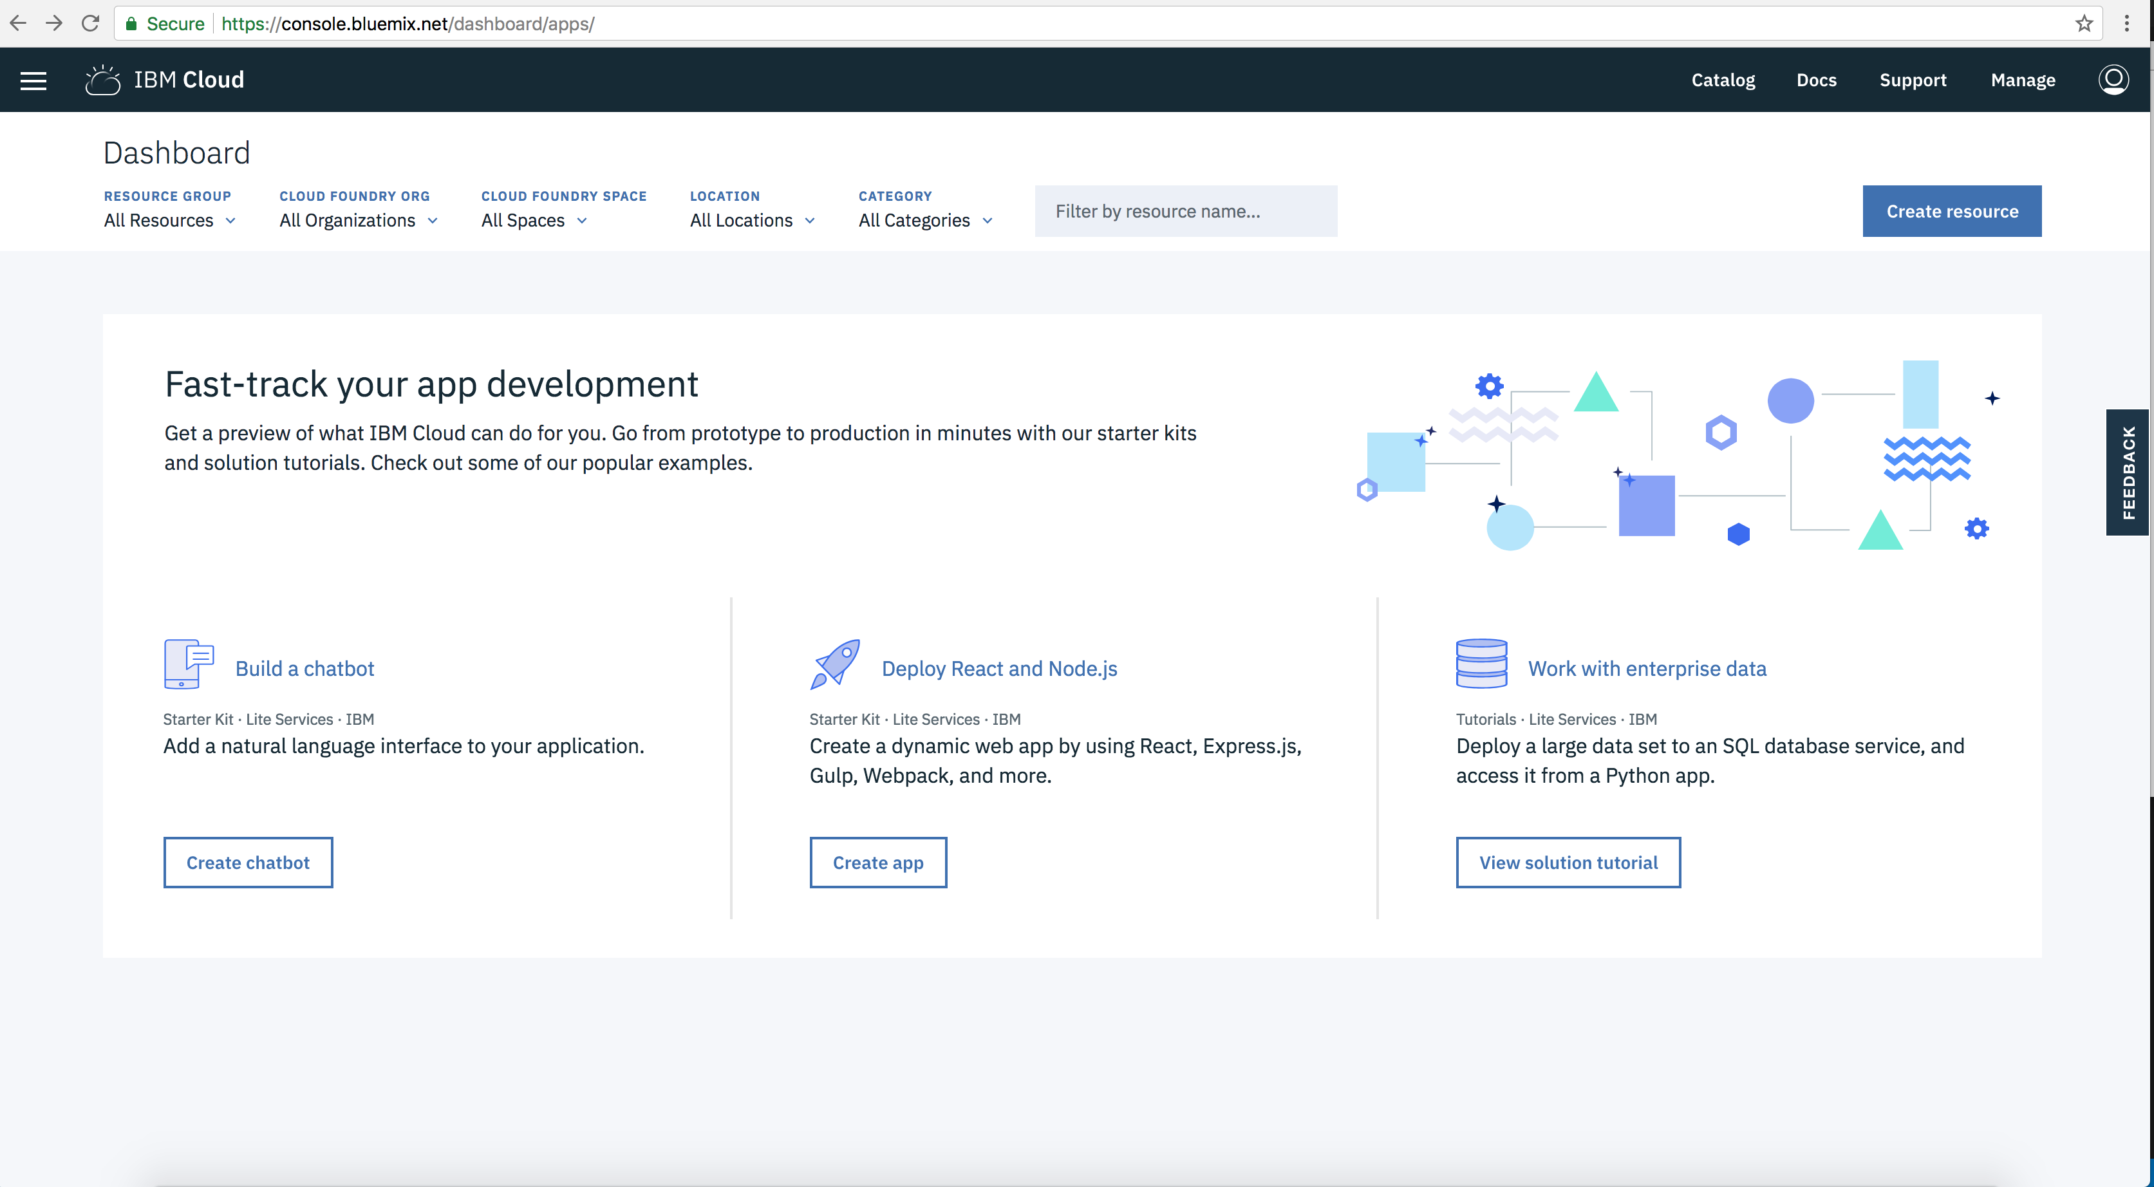This screenshot has width=2154, height=1187.
Task: Click the Create resource button
Action: coord(1952,212)
